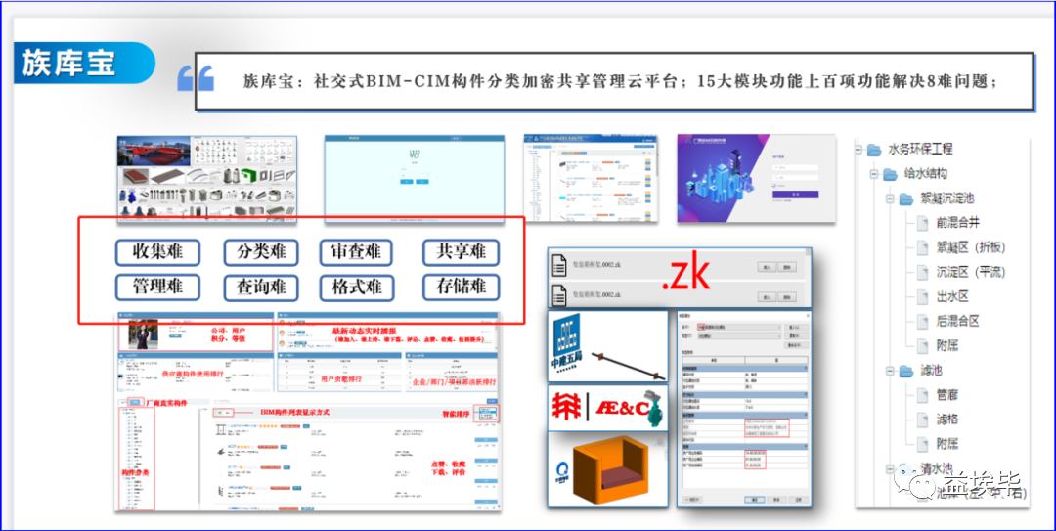
Task: Open the 类型 dropdown in the type properties dialog
Action: [x=739, y=334]
